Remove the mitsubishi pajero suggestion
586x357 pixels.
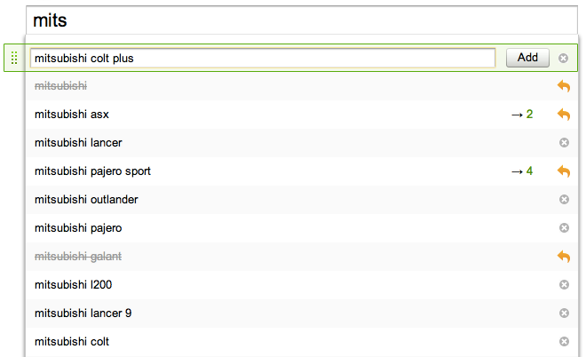click(564, 227)
